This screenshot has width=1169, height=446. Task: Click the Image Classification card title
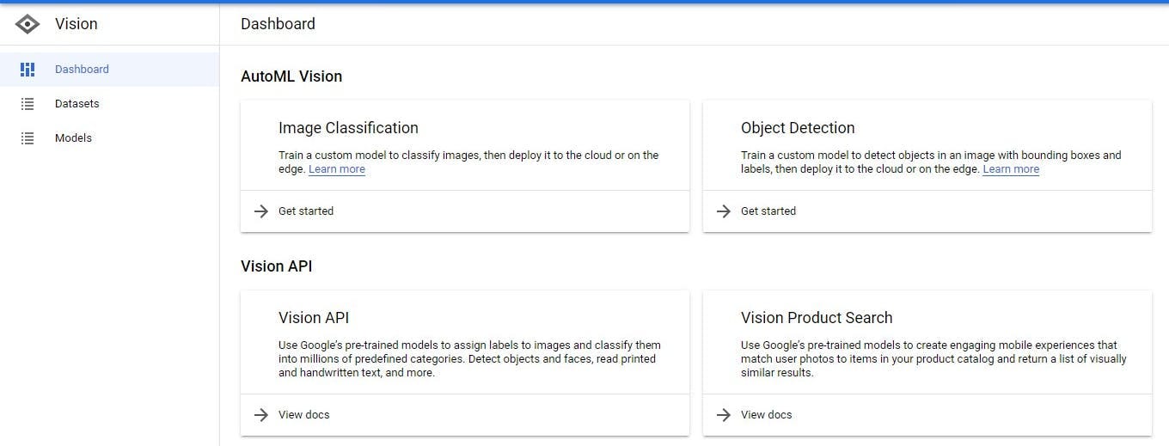coord(348,128)
